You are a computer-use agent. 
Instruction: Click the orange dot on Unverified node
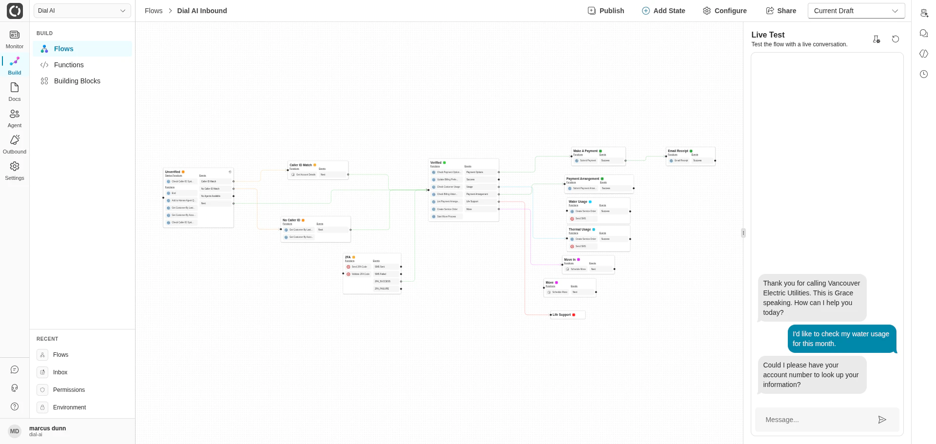click(183, 172)
